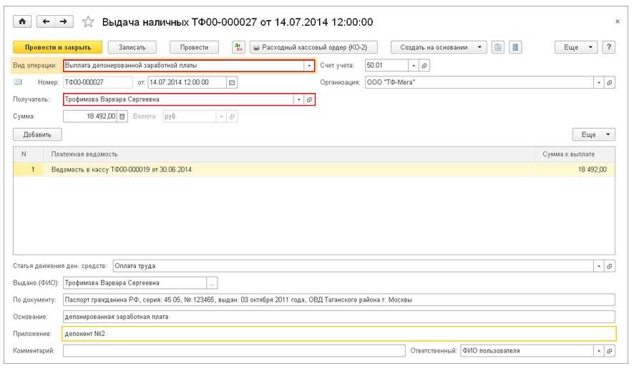This screenshot has width=639, height=371.
Task: Expand Вид операции dropdown
Action: [309, 66]
